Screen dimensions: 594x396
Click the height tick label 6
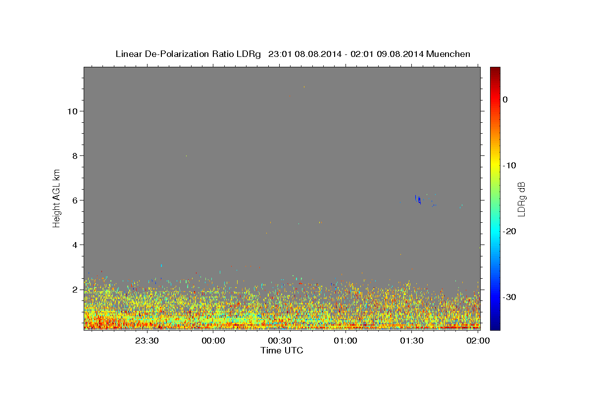(74, 200)
